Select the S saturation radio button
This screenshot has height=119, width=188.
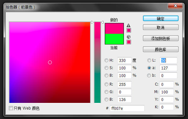[106, 68]
